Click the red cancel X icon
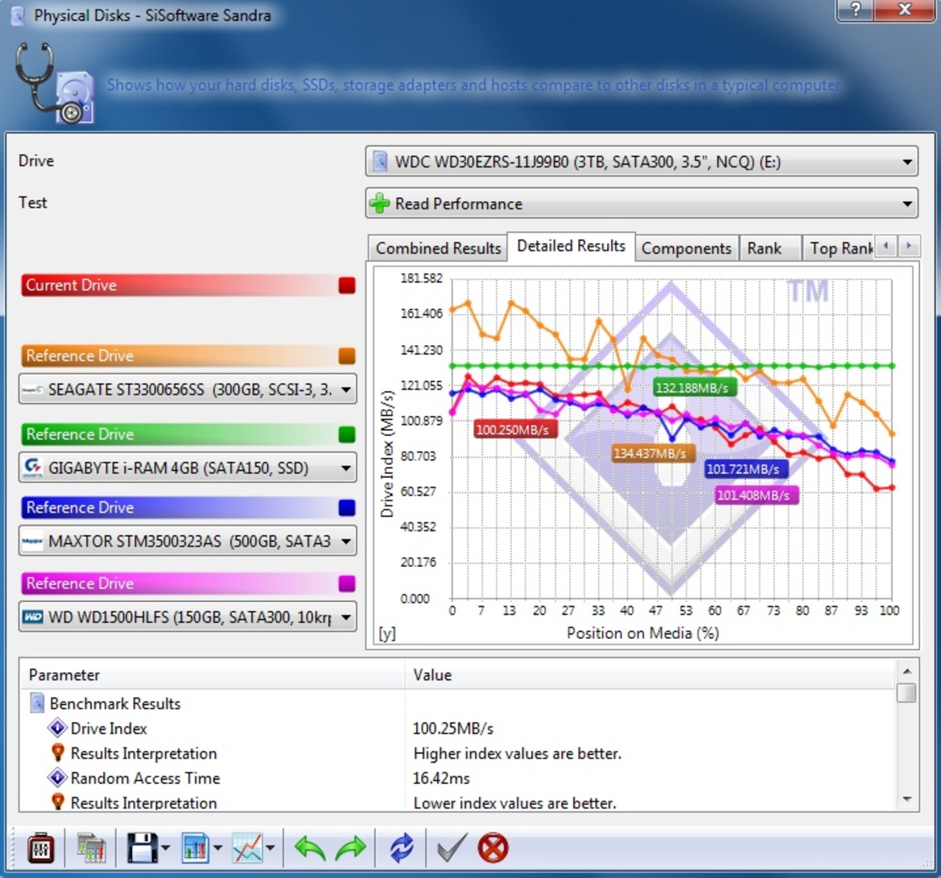Screen dimensions: 941x878 [493, 848]
